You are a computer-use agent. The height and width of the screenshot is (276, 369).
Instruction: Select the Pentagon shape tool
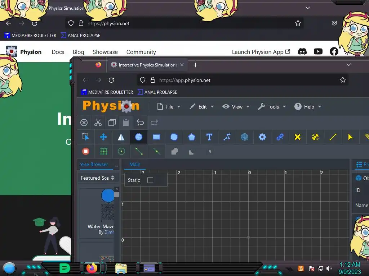tap(192, 137)
